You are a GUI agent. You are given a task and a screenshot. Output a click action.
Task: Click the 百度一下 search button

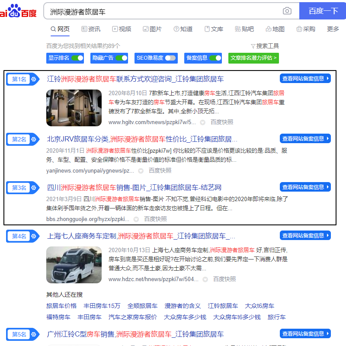[323, 11]
